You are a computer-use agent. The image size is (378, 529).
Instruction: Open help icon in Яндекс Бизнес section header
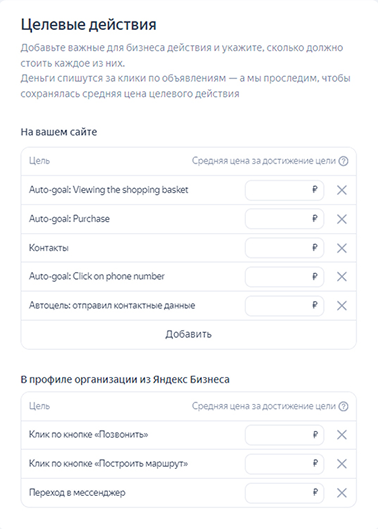(x=343, y=406)
